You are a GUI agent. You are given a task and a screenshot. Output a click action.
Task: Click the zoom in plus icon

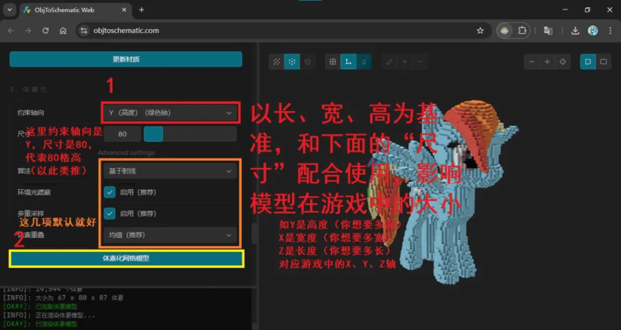(547, 62)
